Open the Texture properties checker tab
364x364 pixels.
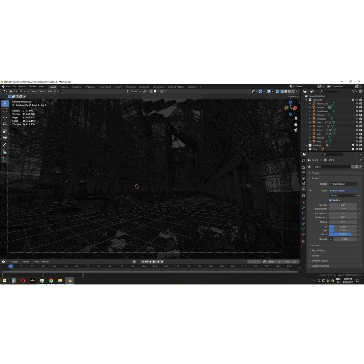303,241
